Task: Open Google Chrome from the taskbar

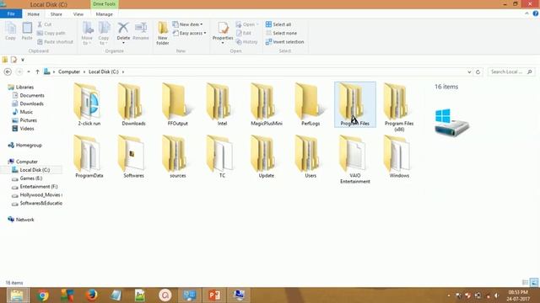Action: point(43,295)
